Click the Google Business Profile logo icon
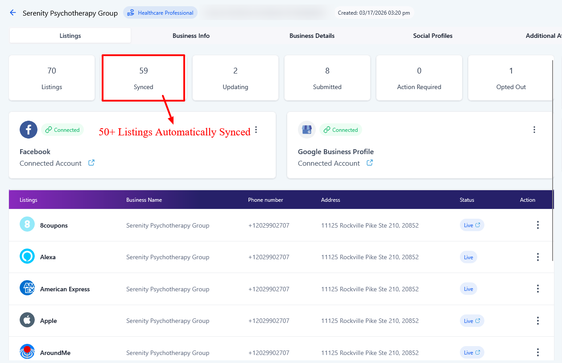This screenshot has width=562, height=363. [x=307, y=130]
